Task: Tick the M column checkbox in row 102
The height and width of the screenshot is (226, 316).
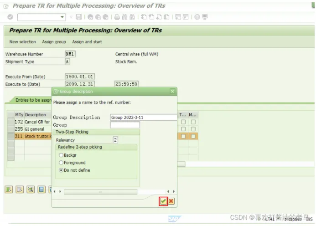Action: [193, 122]
